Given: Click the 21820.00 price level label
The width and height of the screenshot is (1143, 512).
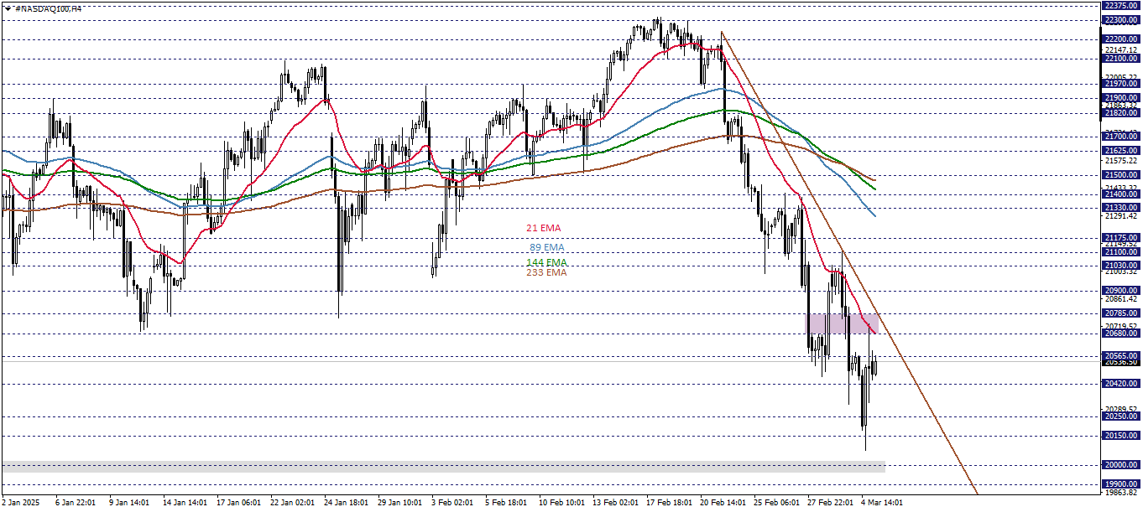Looking at the screenshot, I should click(1121, 112).
